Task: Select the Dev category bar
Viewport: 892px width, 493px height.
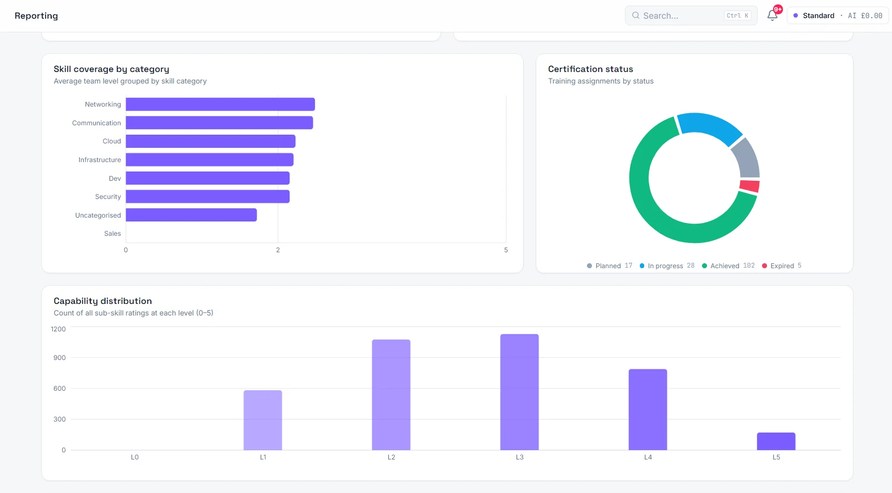Action: [x=208, y=178]
